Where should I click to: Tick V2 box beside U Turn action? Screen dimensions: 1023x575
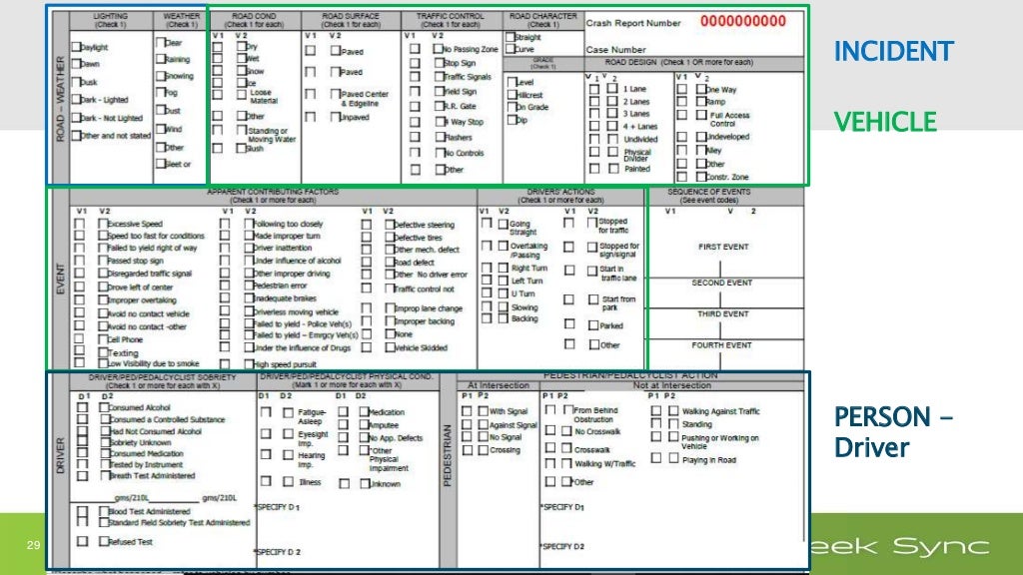504,293
